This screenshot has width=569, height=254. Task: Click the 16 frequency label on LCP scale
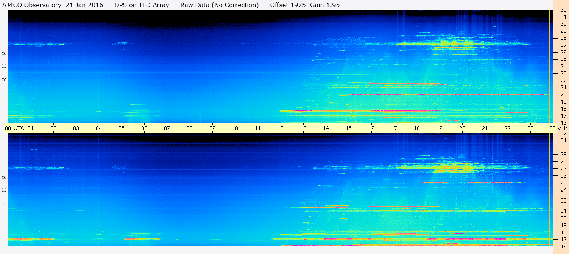(x=563, y=246)
